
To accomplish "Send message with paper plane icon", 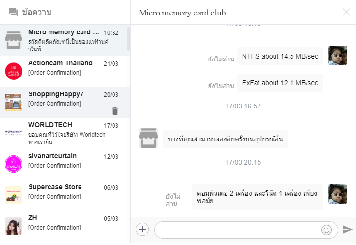I will pos(347,230).
